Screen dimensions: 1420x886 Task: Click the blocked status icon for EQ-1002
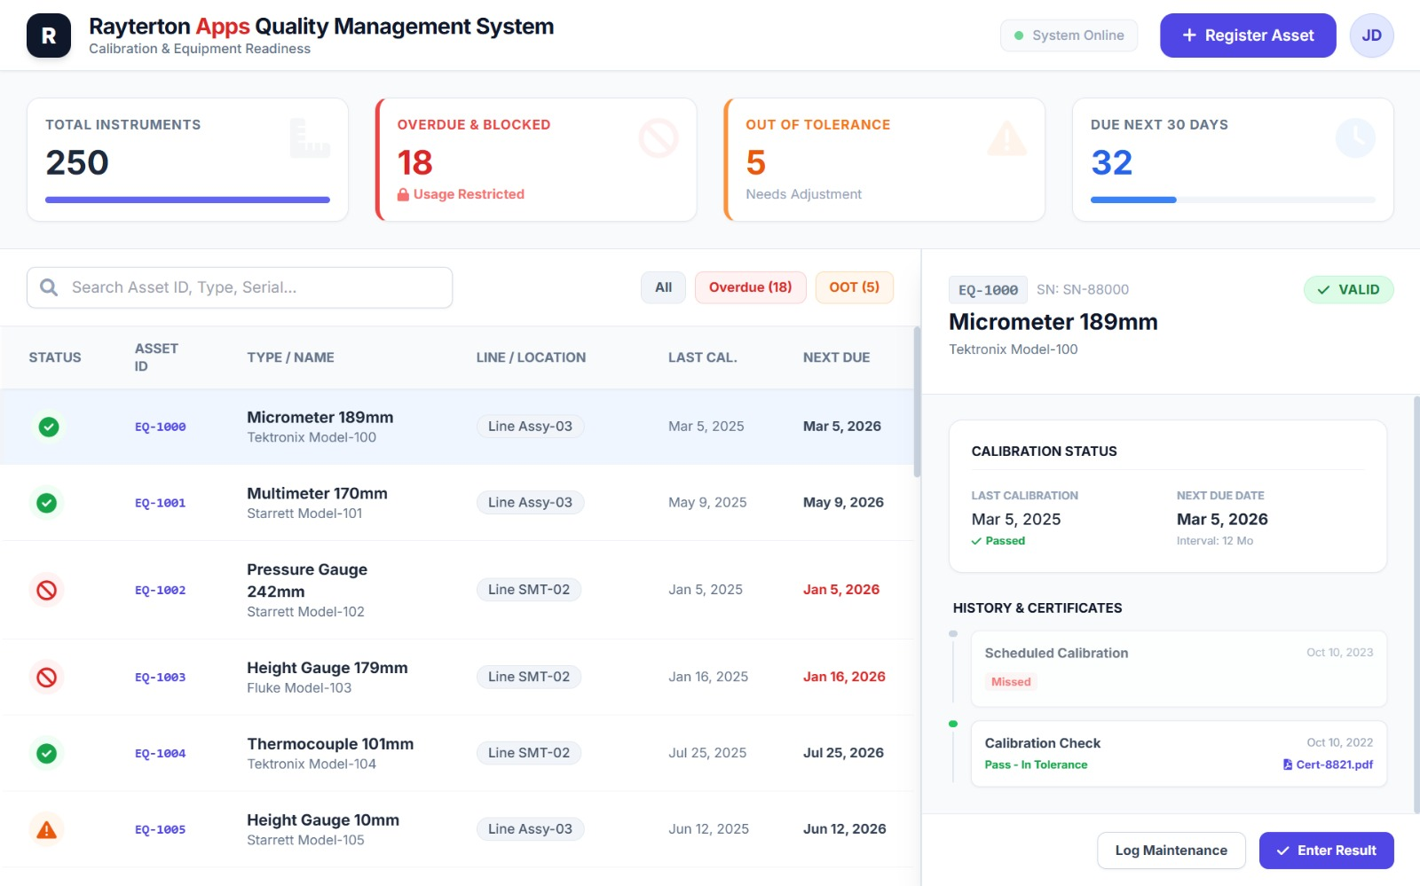pos(46,590)
